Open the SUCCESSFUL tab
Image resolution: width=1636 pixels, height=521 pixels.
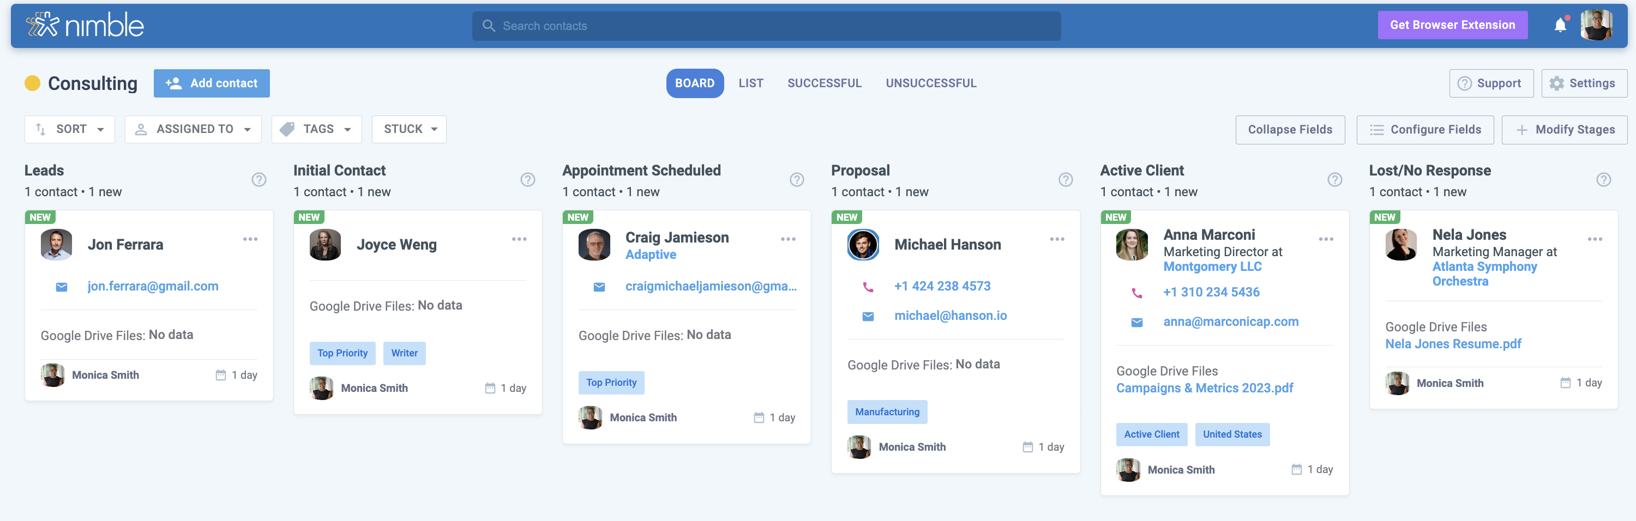823,83
